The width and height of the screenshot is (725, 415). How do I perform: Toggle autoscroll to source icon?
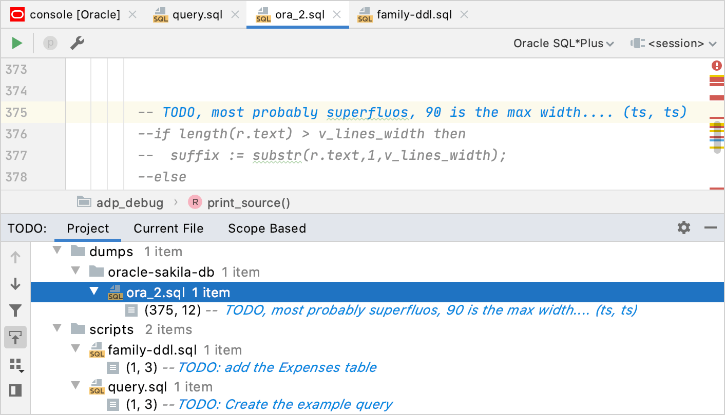click(x=15, y=337)
